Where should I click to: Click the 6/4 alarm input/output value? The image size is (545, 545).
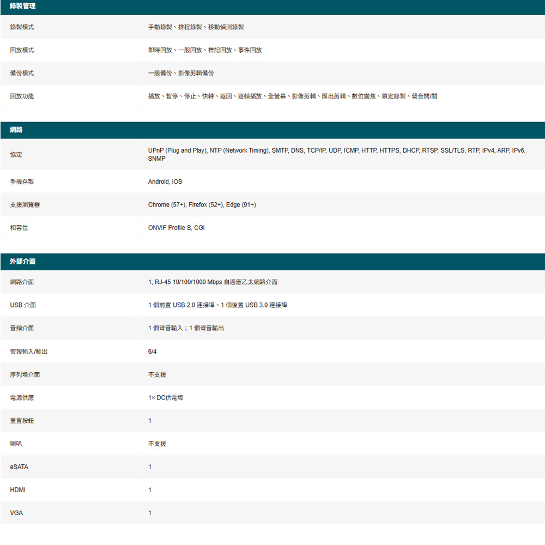(x=152, y=352)
